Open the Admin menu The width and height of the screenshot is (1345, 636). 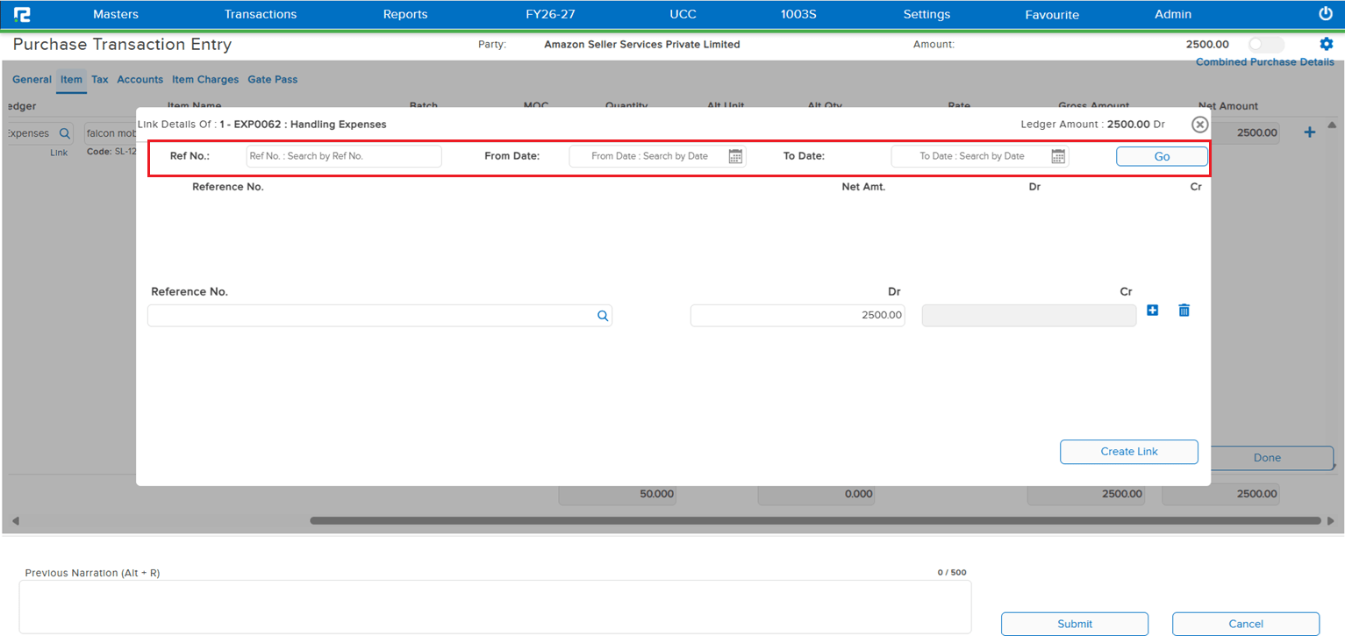1173,14
